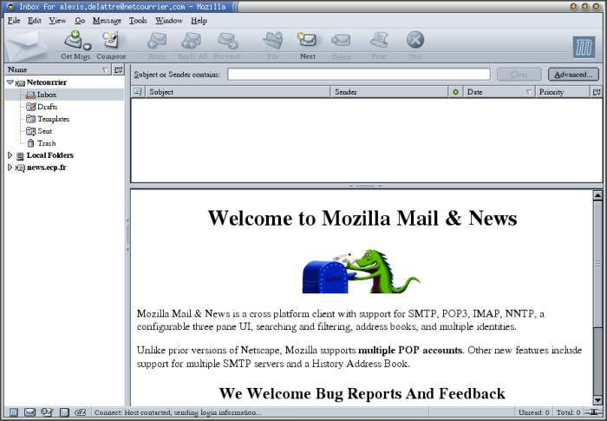Select the Templates folder
Image resolution: width=607 pixels, height=421 pixels.
point(64,119)
